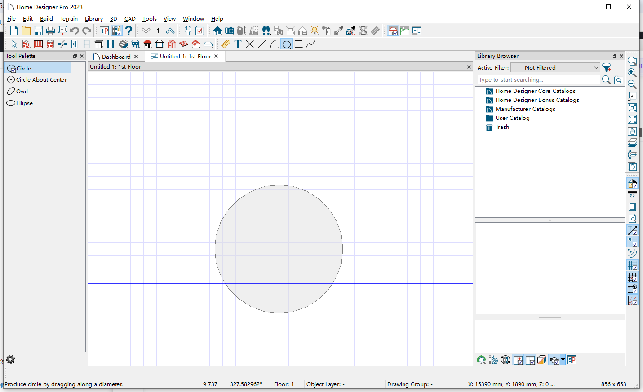Select the Trash item in library
Screen dimensions: 643x392
[x=497, y=127]
